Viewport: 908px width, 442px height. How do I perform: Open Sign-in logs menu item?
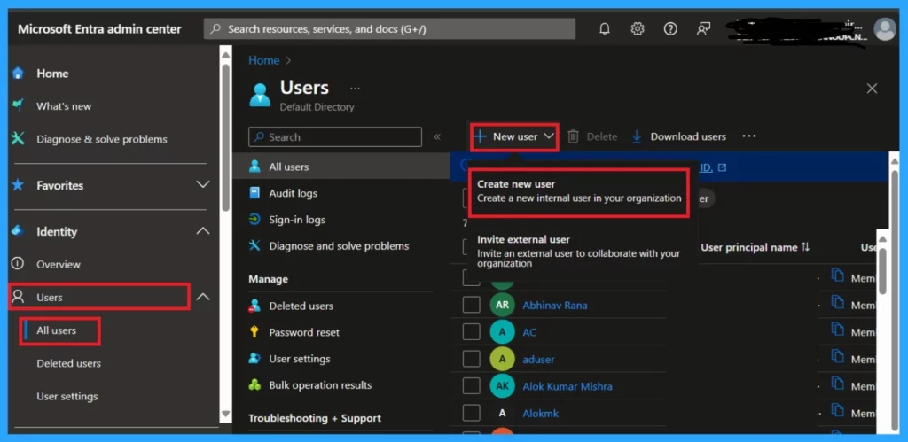click(297, 220)
